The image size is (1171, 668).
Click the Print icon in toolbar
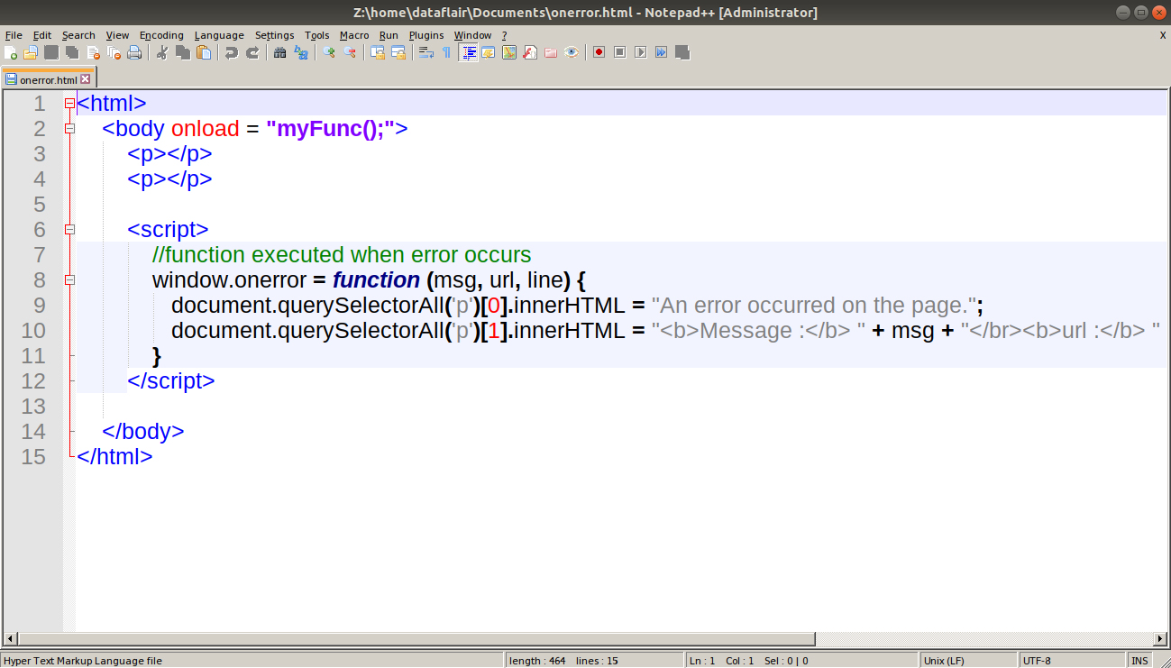point(134,52)
